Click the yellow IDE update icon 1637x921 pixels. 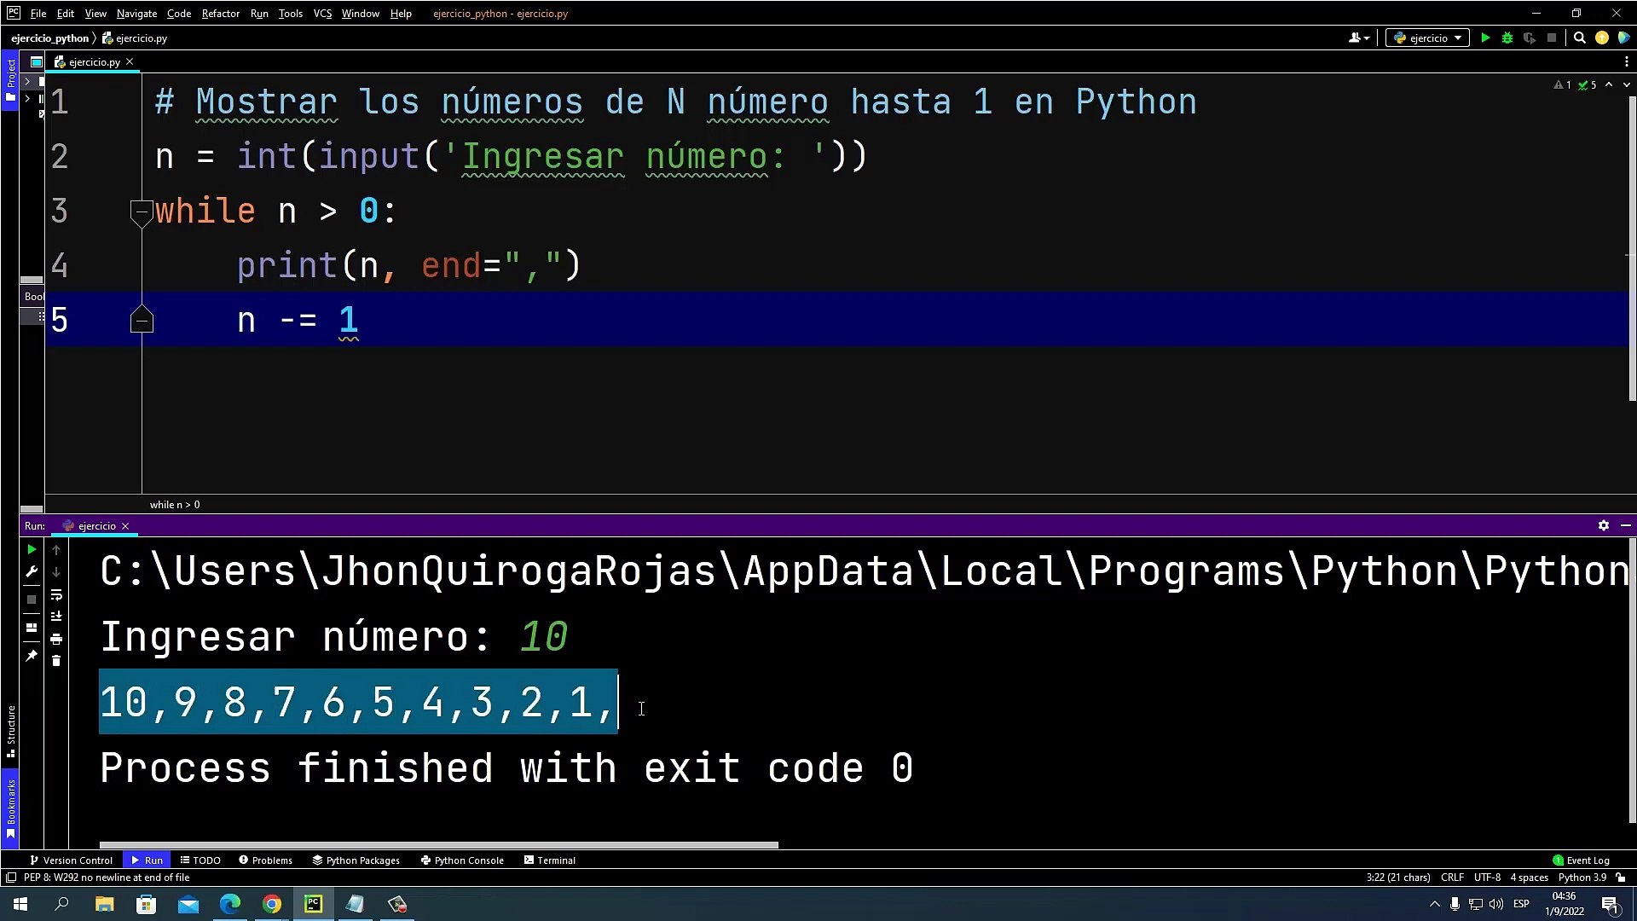(1601, 38)
